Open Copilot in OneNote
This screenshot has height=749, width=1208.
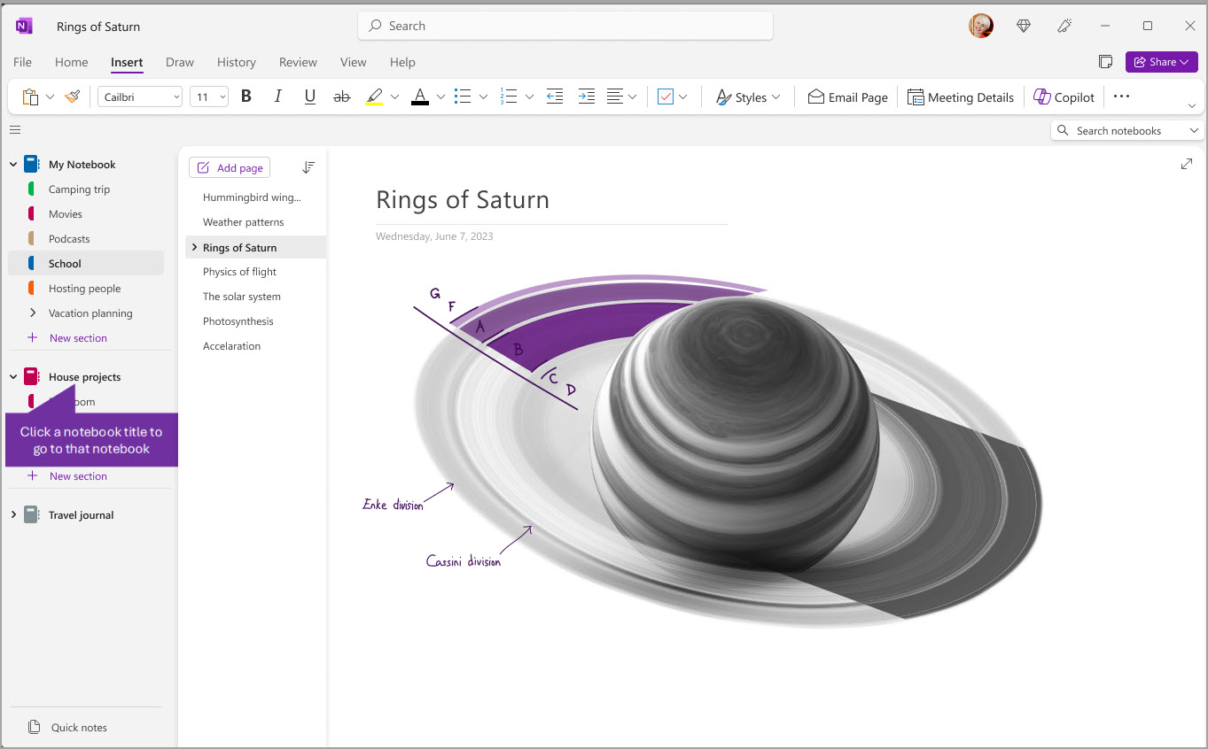click(1064, 97)
